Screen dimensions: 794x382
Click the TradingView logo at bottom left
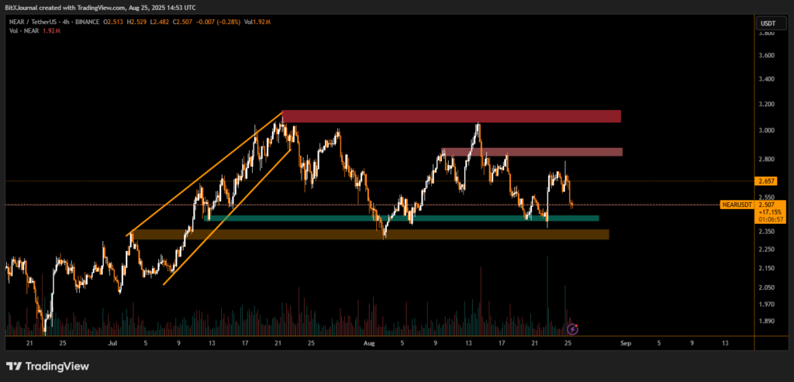click(47, 366)
